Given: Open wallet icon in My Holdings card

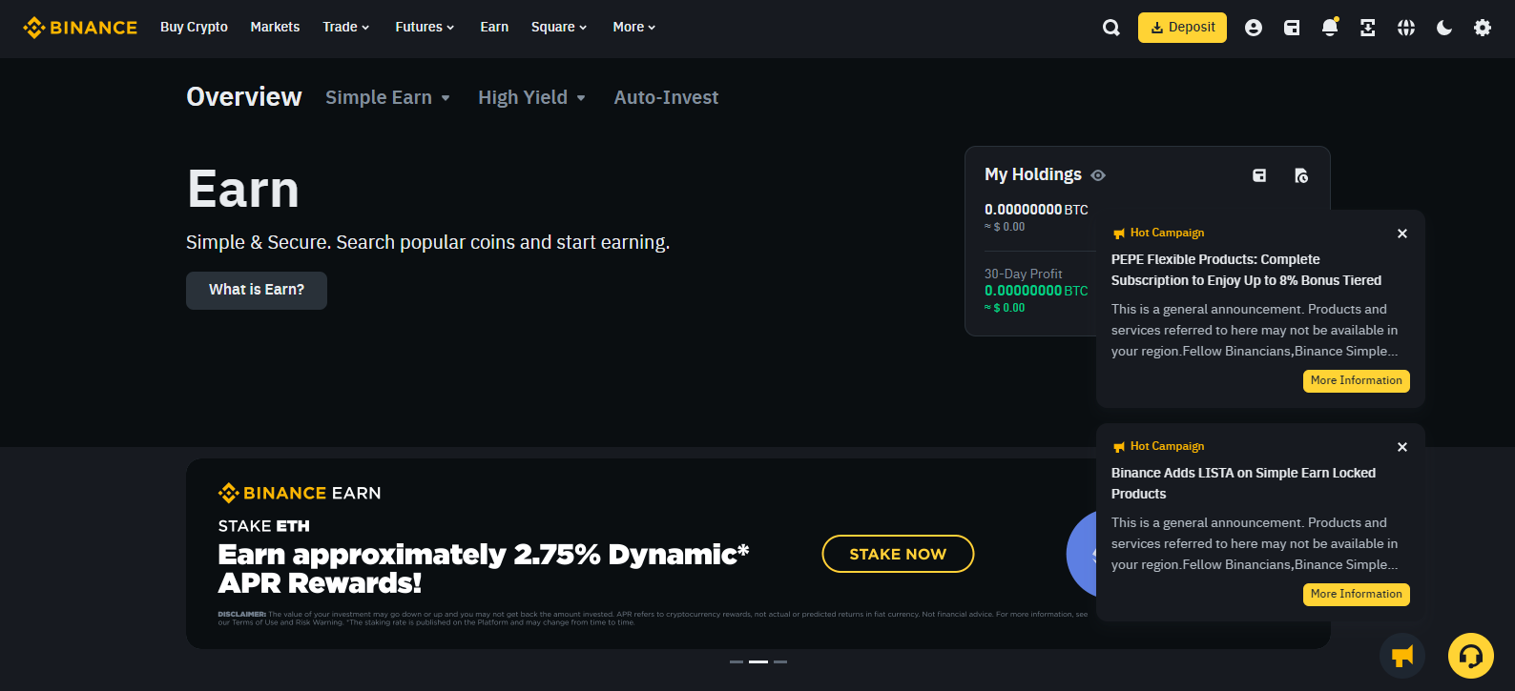Looking at the screenshot, I should pos(1259,175).
